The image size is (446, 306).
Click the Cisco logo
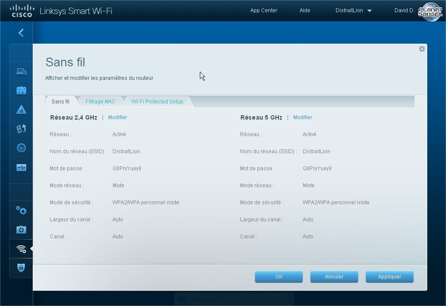tap(22, 11)
